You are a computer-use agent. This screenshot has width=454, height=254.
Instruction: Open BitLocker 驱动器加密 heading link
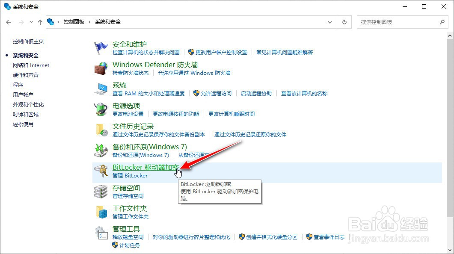point(145,168)
